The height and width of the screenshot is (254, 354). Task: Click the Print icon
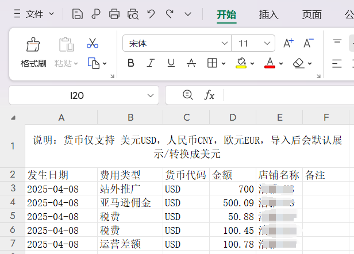(114, 14)
